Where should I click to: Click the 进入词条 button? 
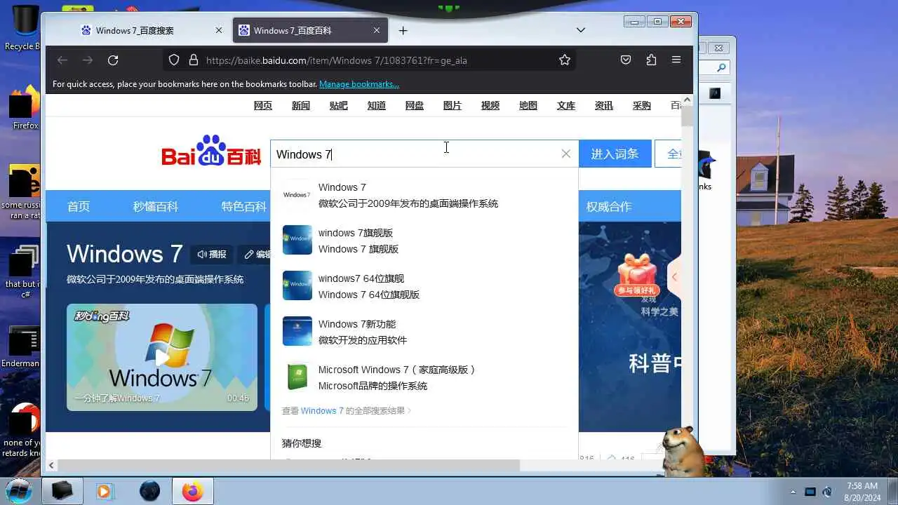pos(615,154)
